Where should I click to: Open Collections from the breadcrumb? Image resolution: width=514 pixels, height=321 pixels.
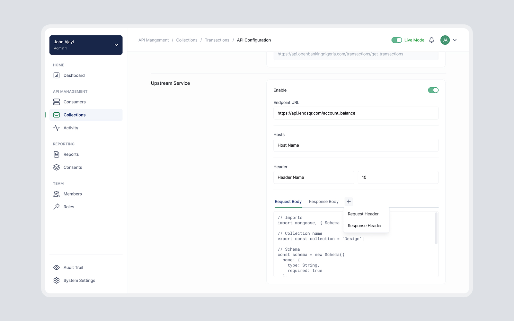[187, 40]
